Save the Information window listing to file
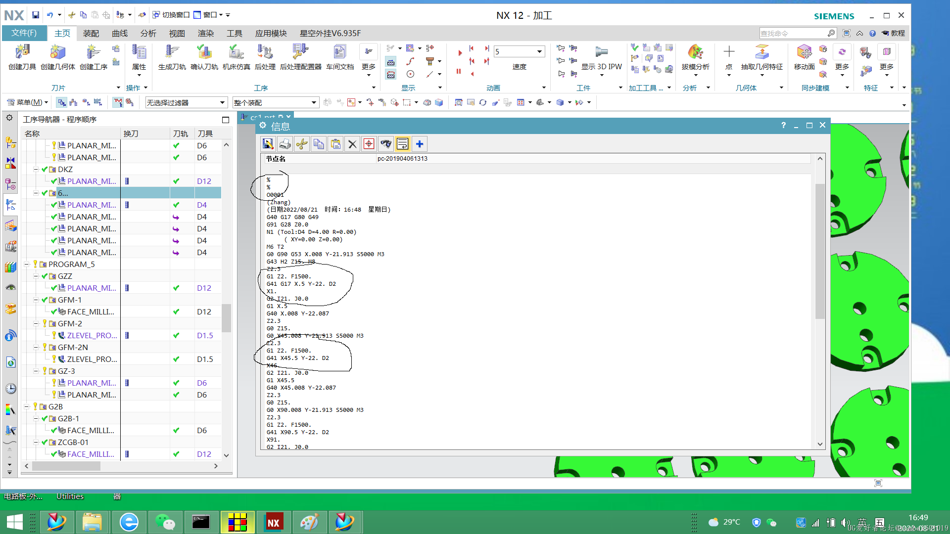This screenshot has height=534, width=950. 268,144
